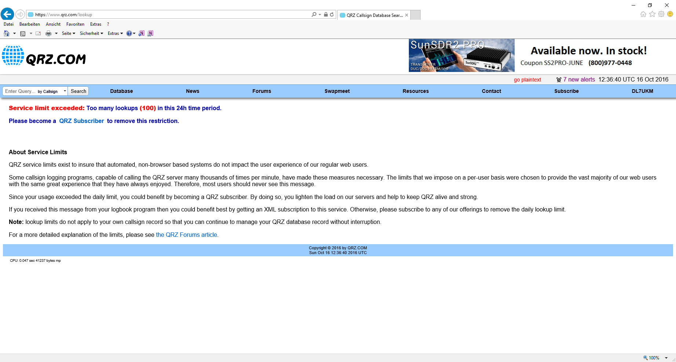Viewport: 676px width, 362px height.
Task: Go back with the blue back arrow
Action: [7, 14]
